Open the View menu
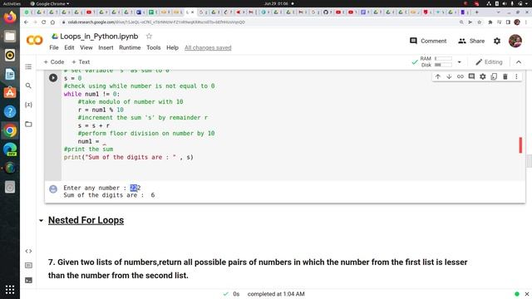 click(86, 47)
